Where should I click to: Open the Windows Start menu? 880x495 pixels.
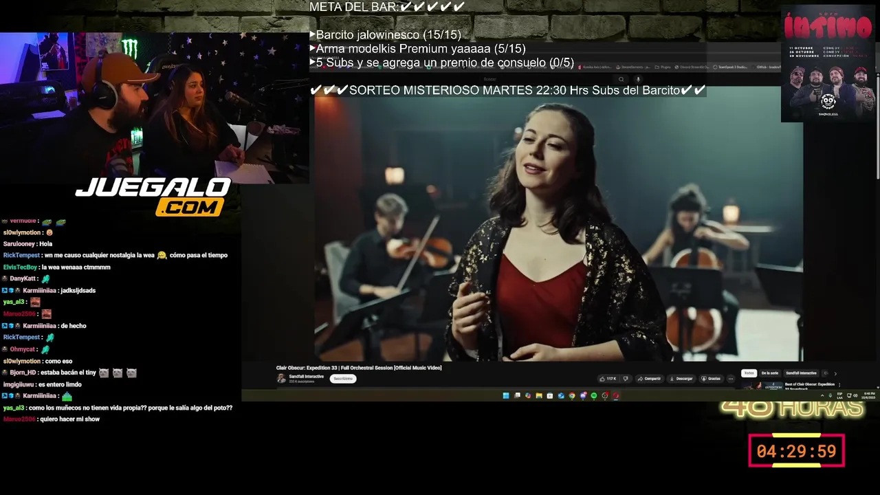(x=506, y=395)
